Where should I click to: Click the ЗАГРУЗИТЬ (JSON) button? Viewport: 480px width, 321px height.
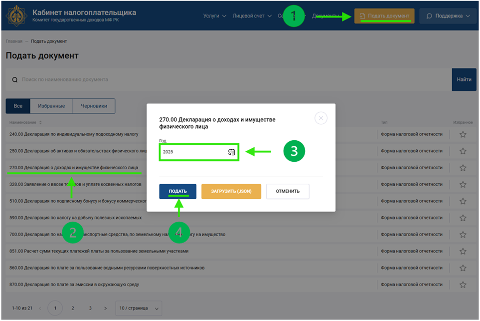231,191
